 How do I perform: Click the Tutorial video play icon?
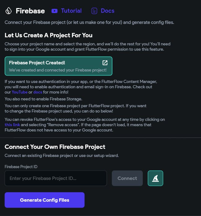(55, 11)
